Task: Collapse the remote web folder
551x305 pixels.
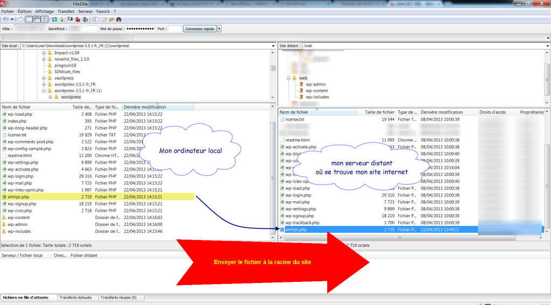Action: (288, 78)
